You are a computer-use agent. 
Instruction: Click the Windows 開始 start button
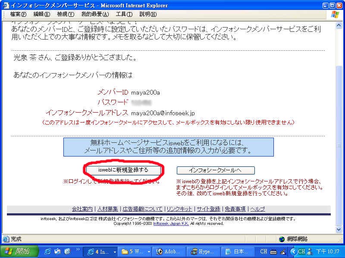tap(19, 252)
